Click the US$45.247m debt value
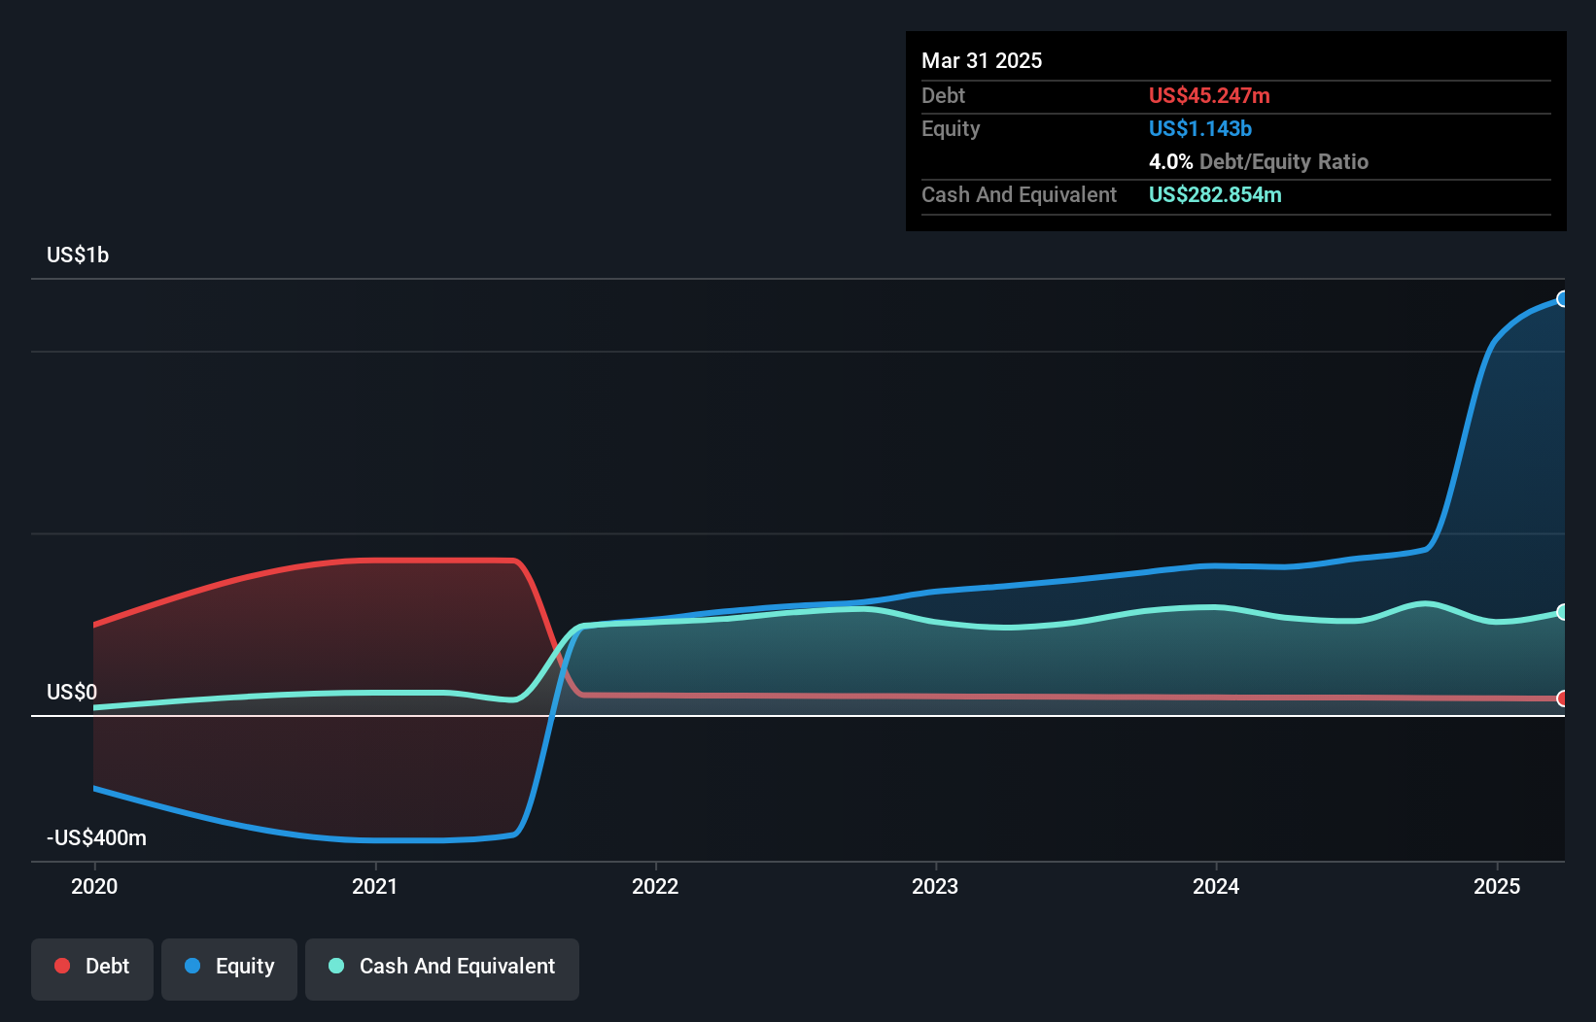1596x1022 pixels. (x=1209, y=95)
